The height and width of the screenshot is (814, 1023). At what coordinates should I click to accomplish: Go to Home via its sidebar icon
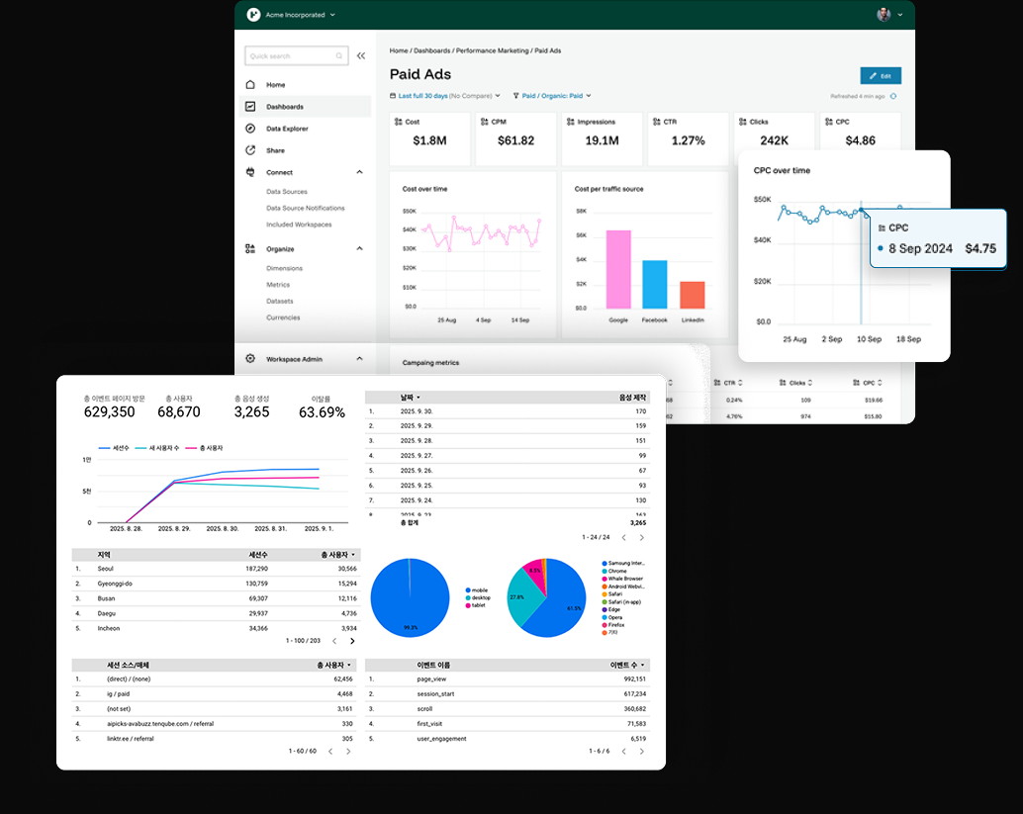[250, 85]
